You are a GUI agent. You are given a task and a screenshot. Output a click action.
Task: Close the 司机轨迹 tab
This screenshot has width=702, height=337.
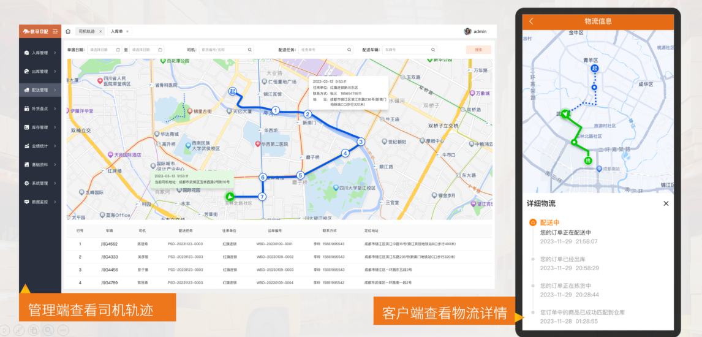coord(100,31)
